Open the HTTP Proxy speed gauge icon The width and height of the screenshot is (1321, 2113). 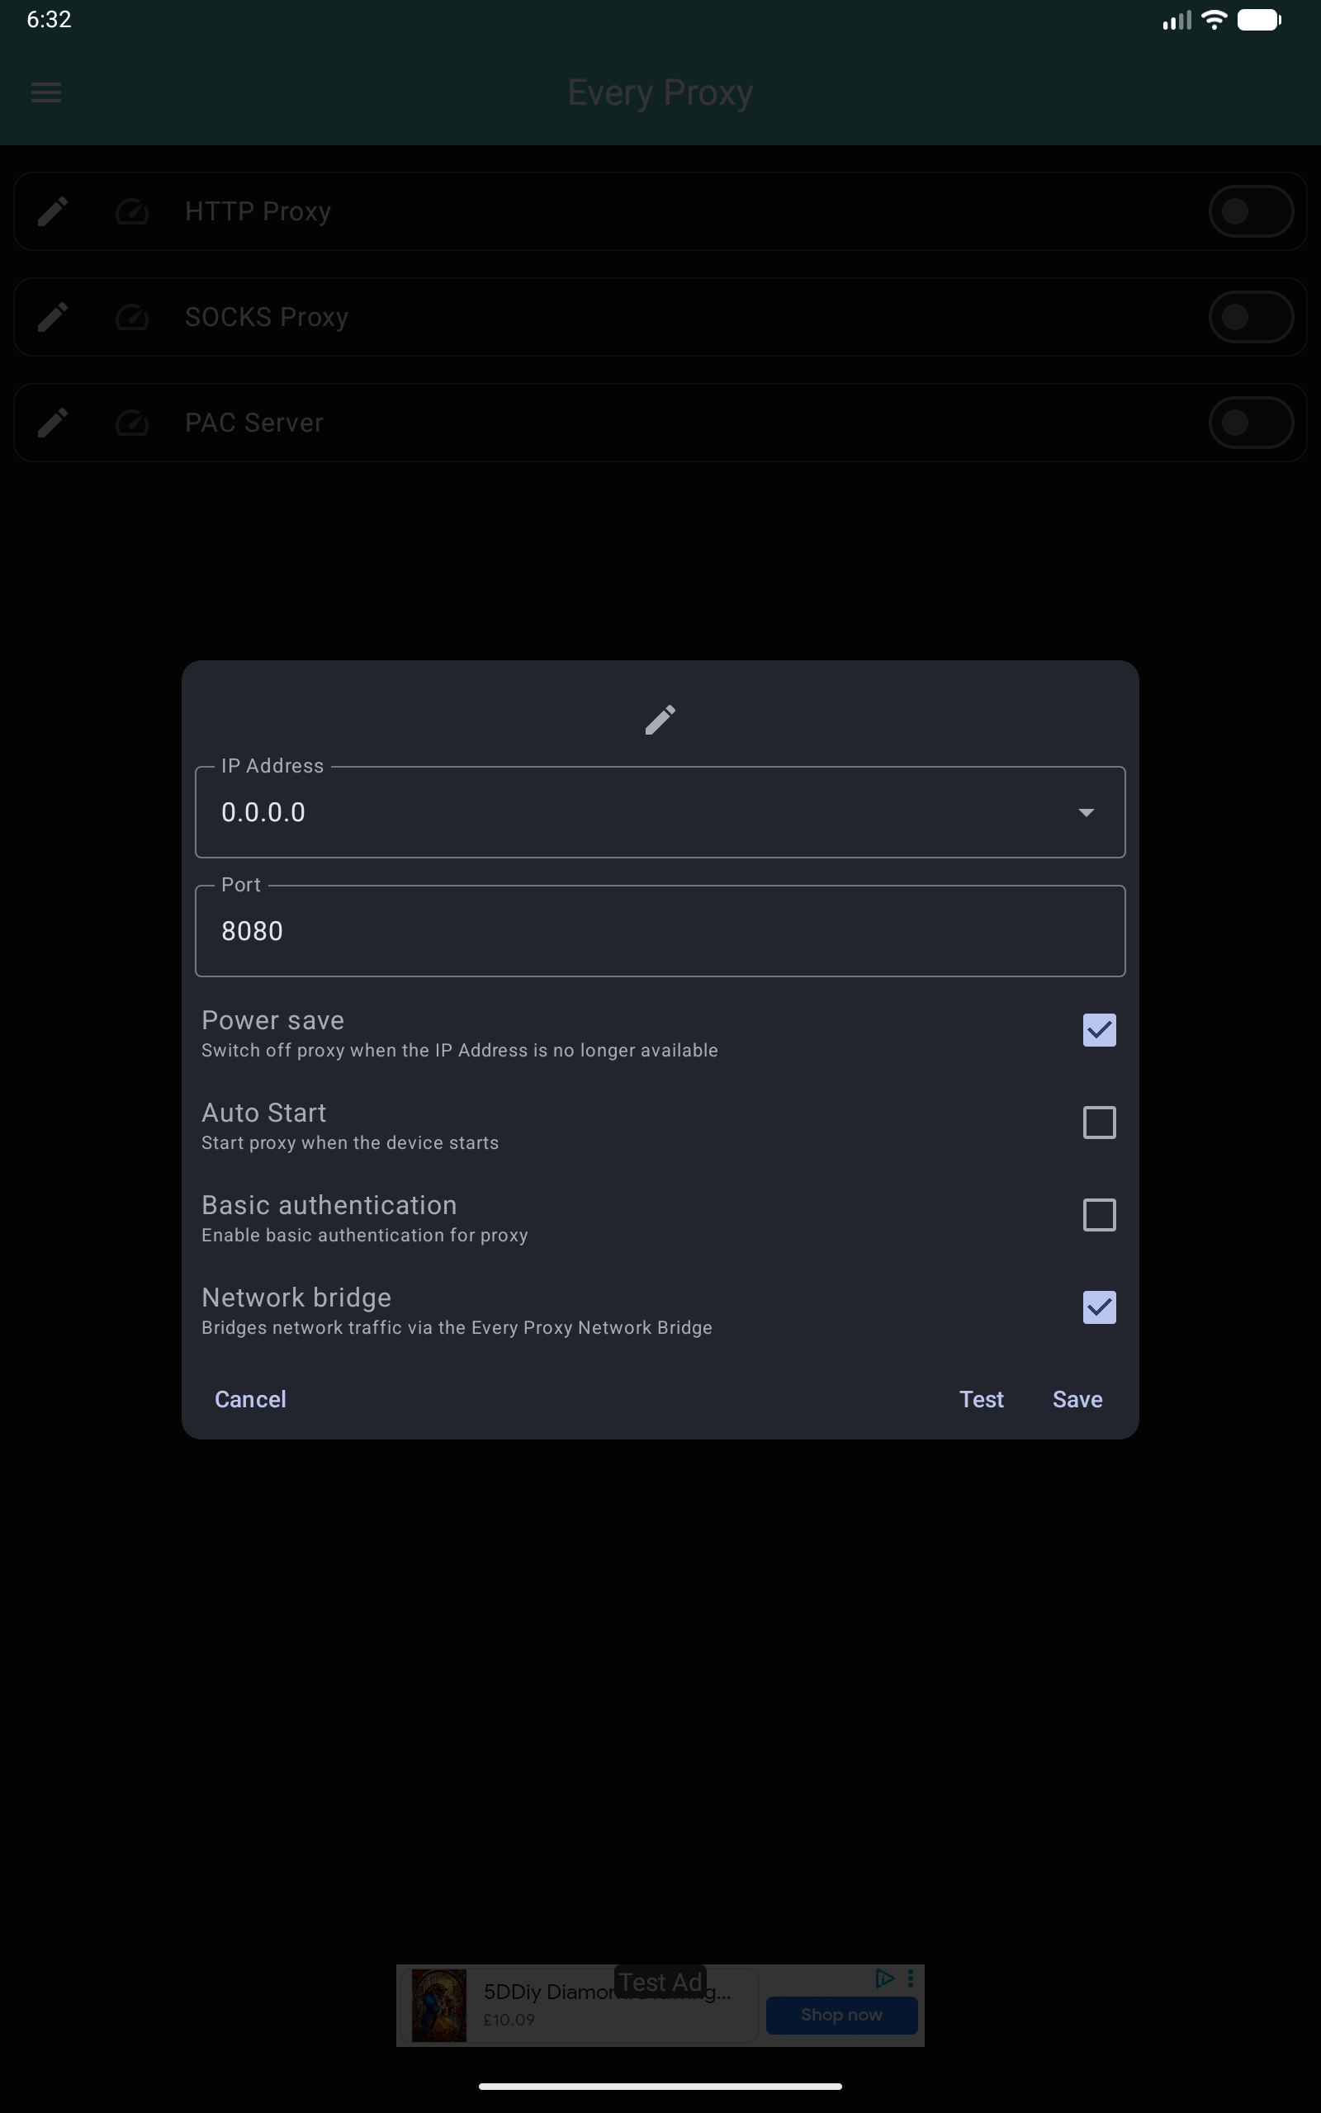[132, 211]
